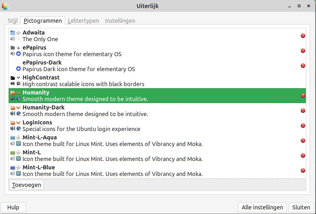Click the green folder icon on the Mint-L row
The image size is (316, 214).
13,153
